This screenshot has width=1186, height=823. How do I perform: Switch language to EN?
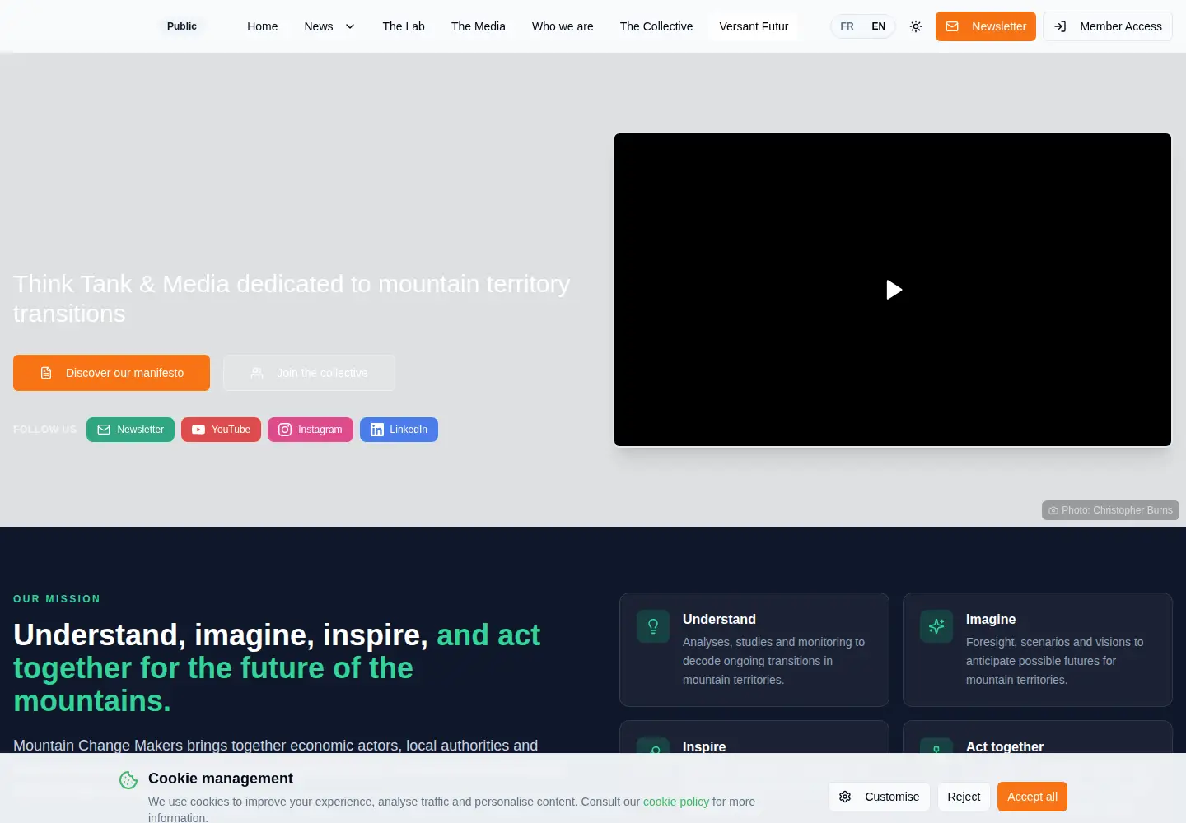point(878,26)
